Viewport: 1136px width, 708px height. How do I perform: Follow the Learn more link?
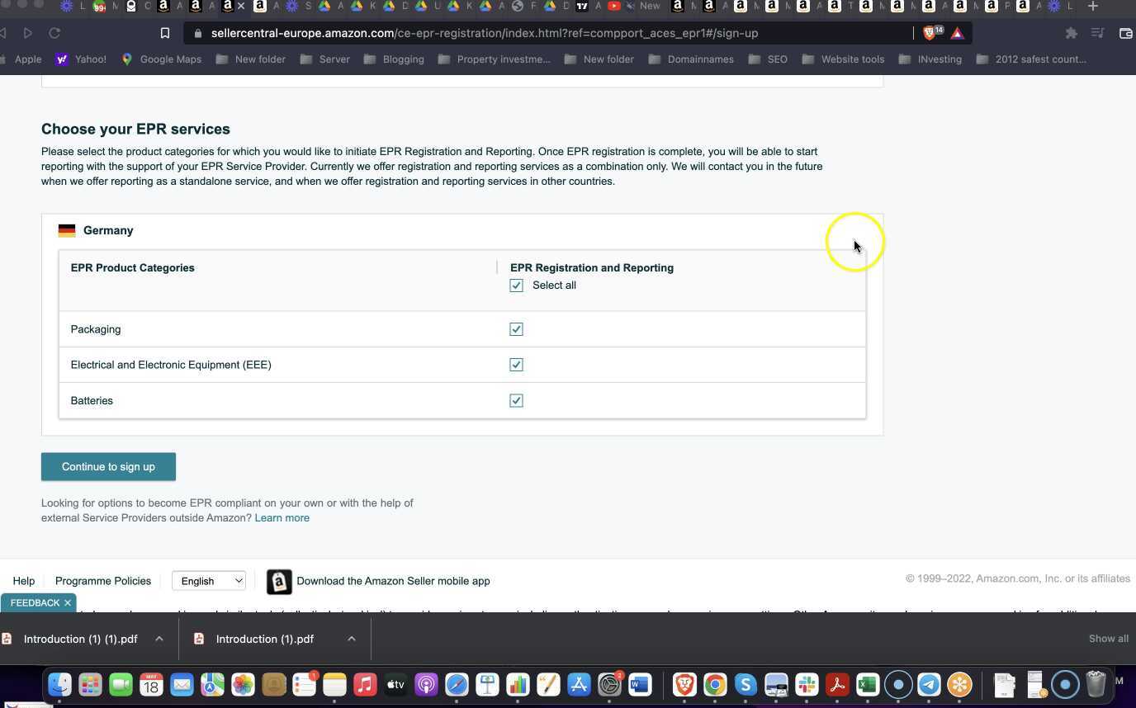tap(282, 518)
